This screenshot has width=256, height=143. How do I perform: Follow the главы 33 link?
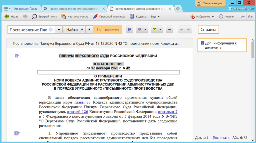(82, 102)
